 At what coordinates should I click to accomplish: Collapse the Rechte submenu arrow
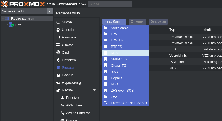click(94, 90)
